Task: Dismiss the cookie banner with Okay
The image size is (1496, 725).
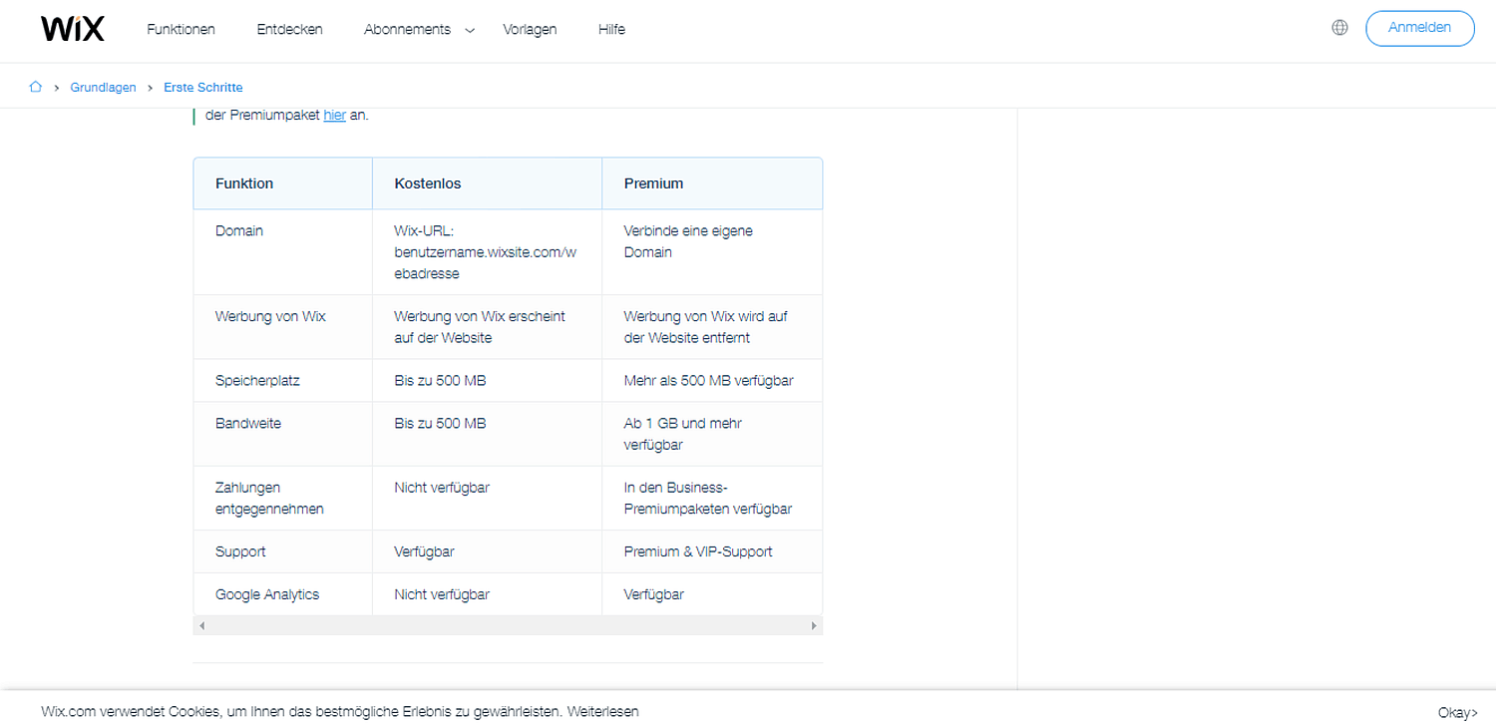Action: coord(1457,712)
